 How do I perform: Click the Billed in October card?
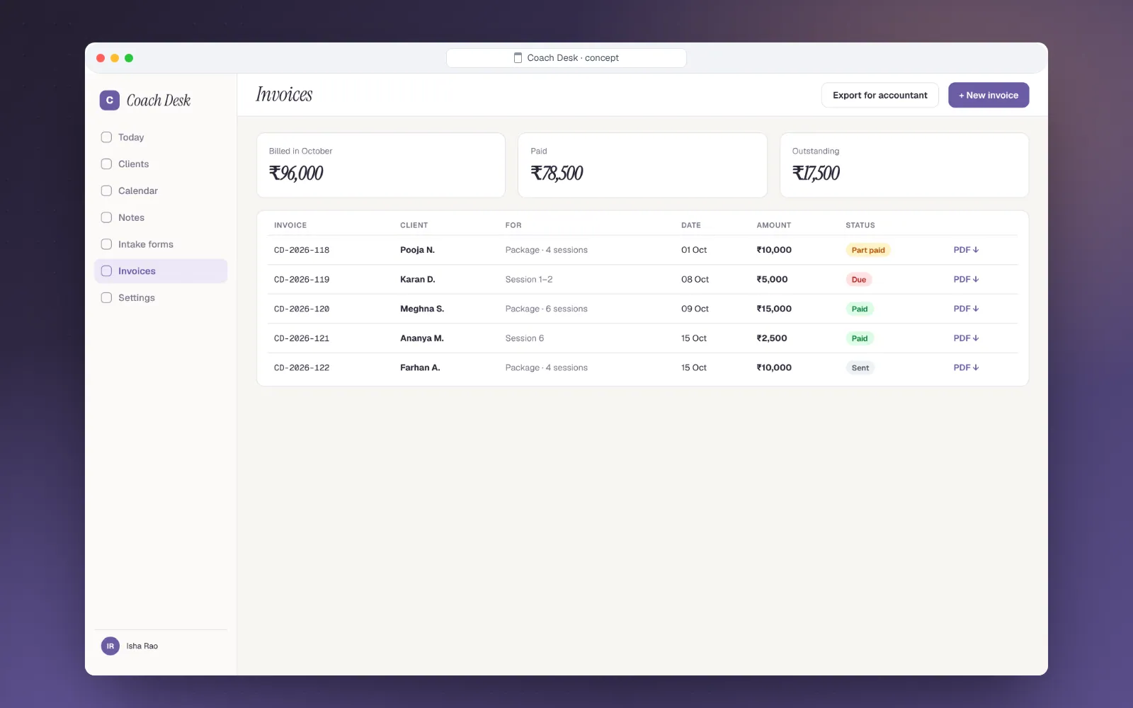[381, 165]
